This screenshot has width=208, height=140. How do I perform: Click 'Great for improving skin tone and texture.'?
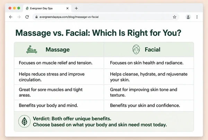[x=144, y=92]
